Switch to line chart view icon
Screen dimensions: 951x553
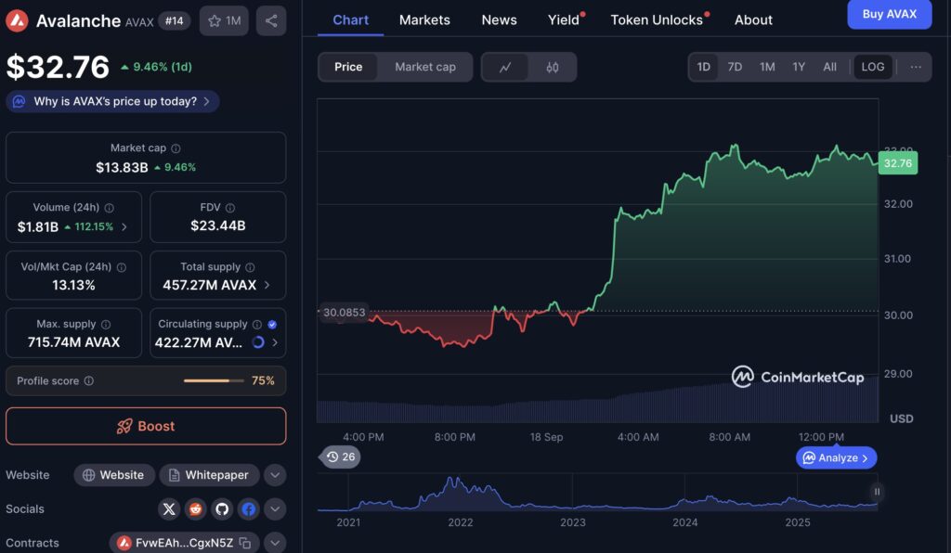504,67
